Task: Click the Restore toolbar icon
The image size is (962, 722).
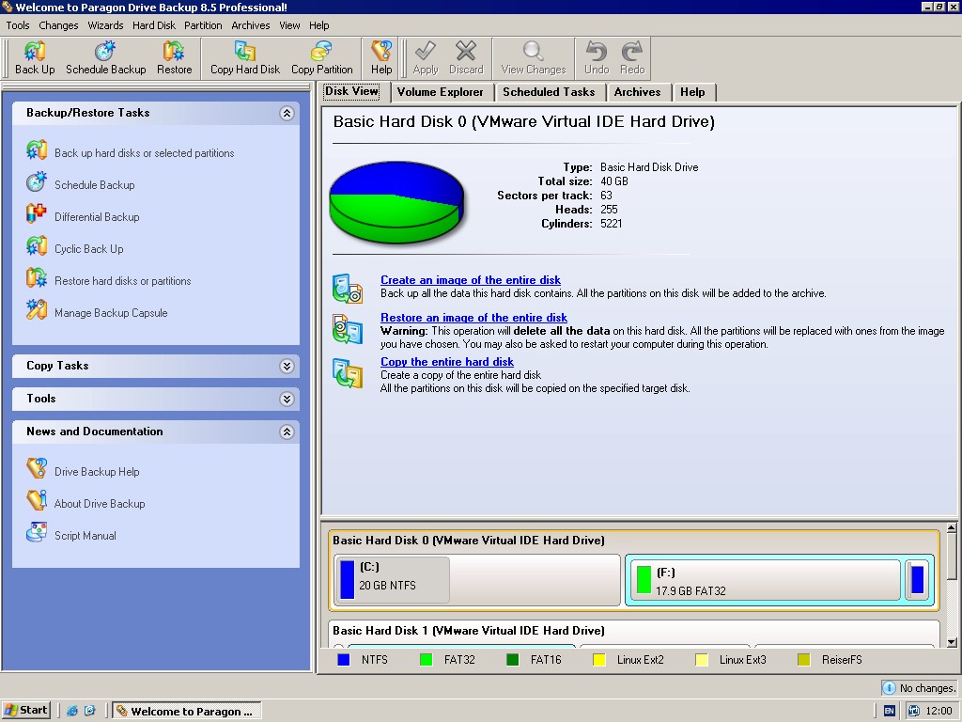Action: tap(174, 51)
